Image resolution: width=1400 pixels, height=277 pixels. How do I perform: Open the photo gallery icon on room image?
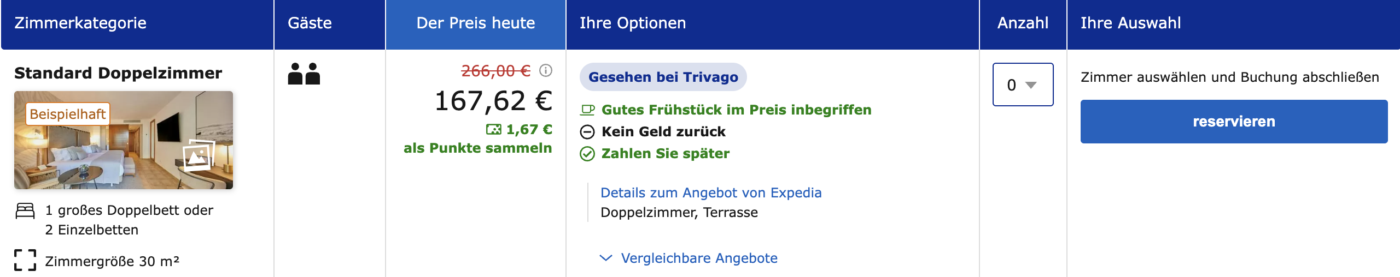point(197,155)
